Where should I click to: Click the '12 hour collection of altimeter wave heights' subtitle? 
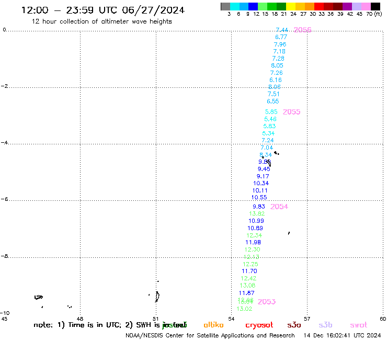101,21
